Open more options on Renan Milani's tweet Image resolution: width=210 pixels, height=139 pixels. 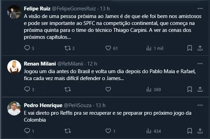point(200,64)
